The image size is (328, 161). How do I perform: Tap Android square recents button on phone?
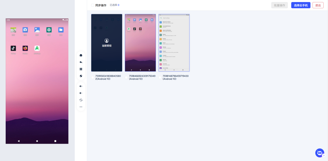pyautogui.click(x=55, y=141)
